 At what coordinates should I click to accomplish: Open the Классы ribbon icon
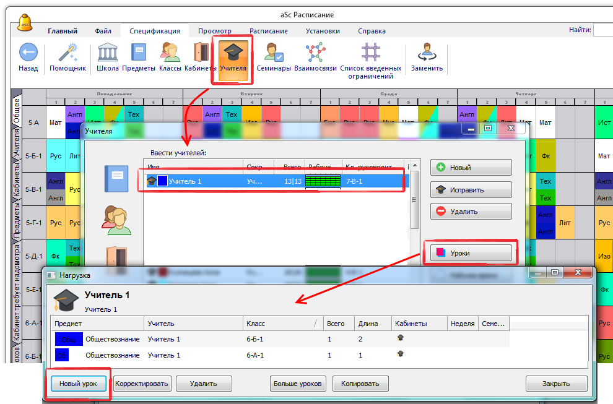click(170, 53)
